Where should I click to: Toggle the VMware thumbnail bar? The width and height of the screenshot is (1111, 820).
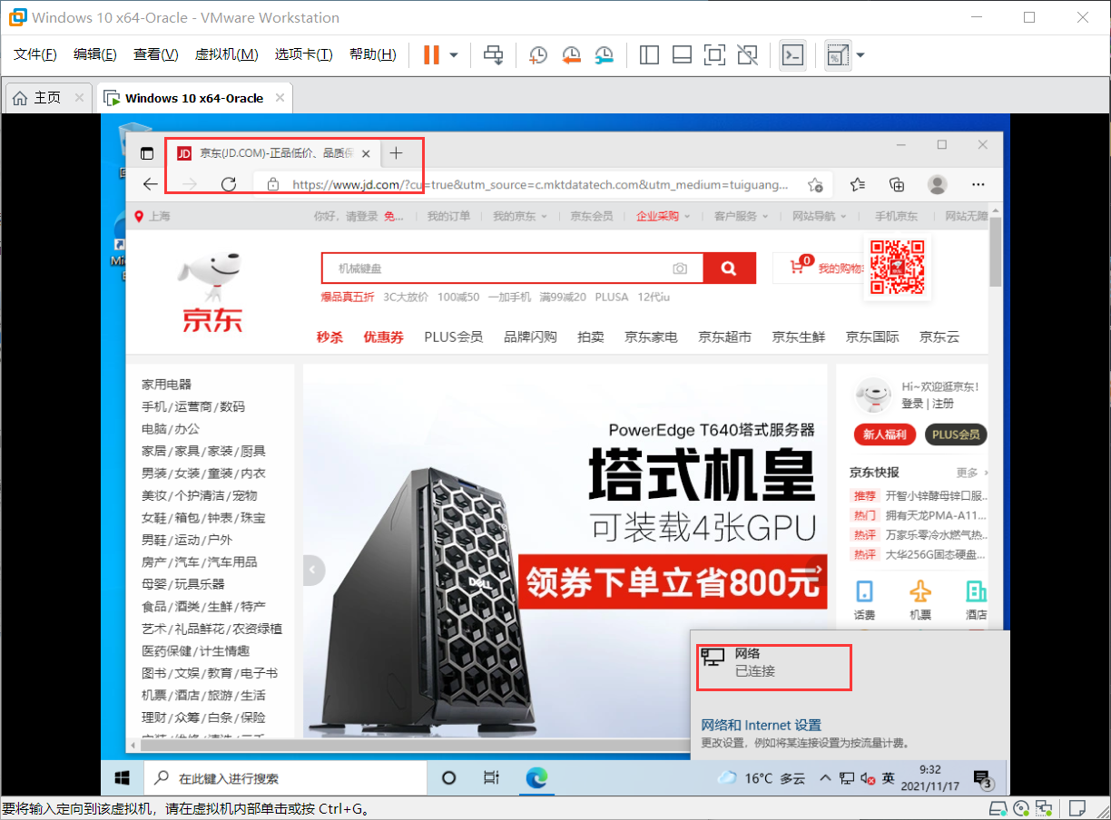coord(682,55)
